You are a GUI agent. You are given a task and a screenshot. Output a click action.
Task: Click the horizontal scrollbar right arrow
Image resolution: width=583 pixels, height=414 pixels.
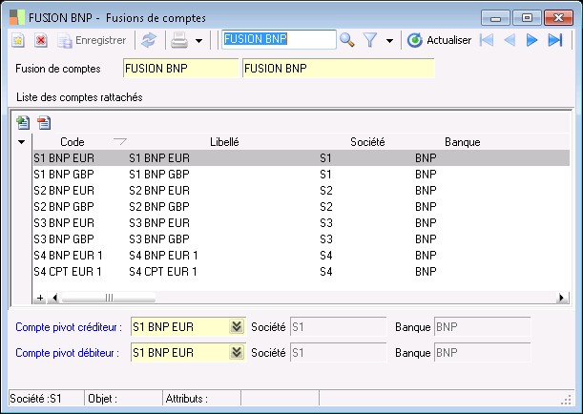coord(561,298)
